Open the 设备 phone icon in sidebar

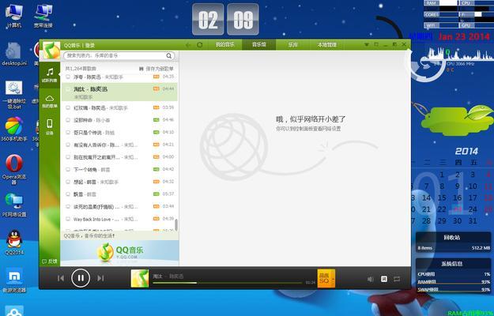[x=50, y=126]
